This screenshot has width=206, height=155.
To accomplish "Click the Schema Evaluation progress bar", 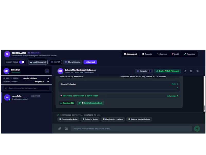I will pyautogui.click(x=119, y=89).
